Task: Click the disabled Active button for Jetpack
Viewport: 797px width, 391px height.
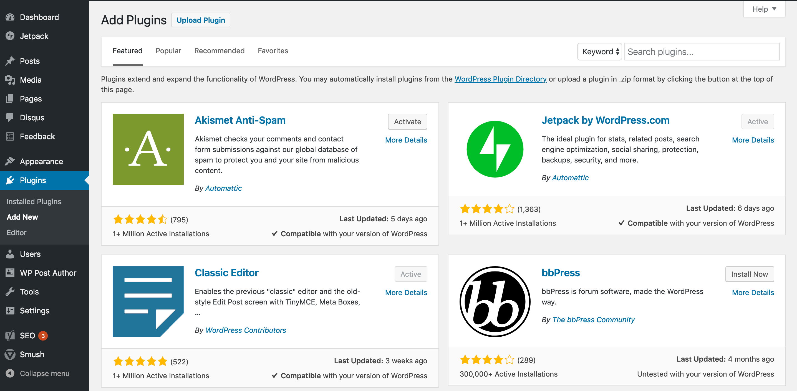Action: [x=758, y=121]
